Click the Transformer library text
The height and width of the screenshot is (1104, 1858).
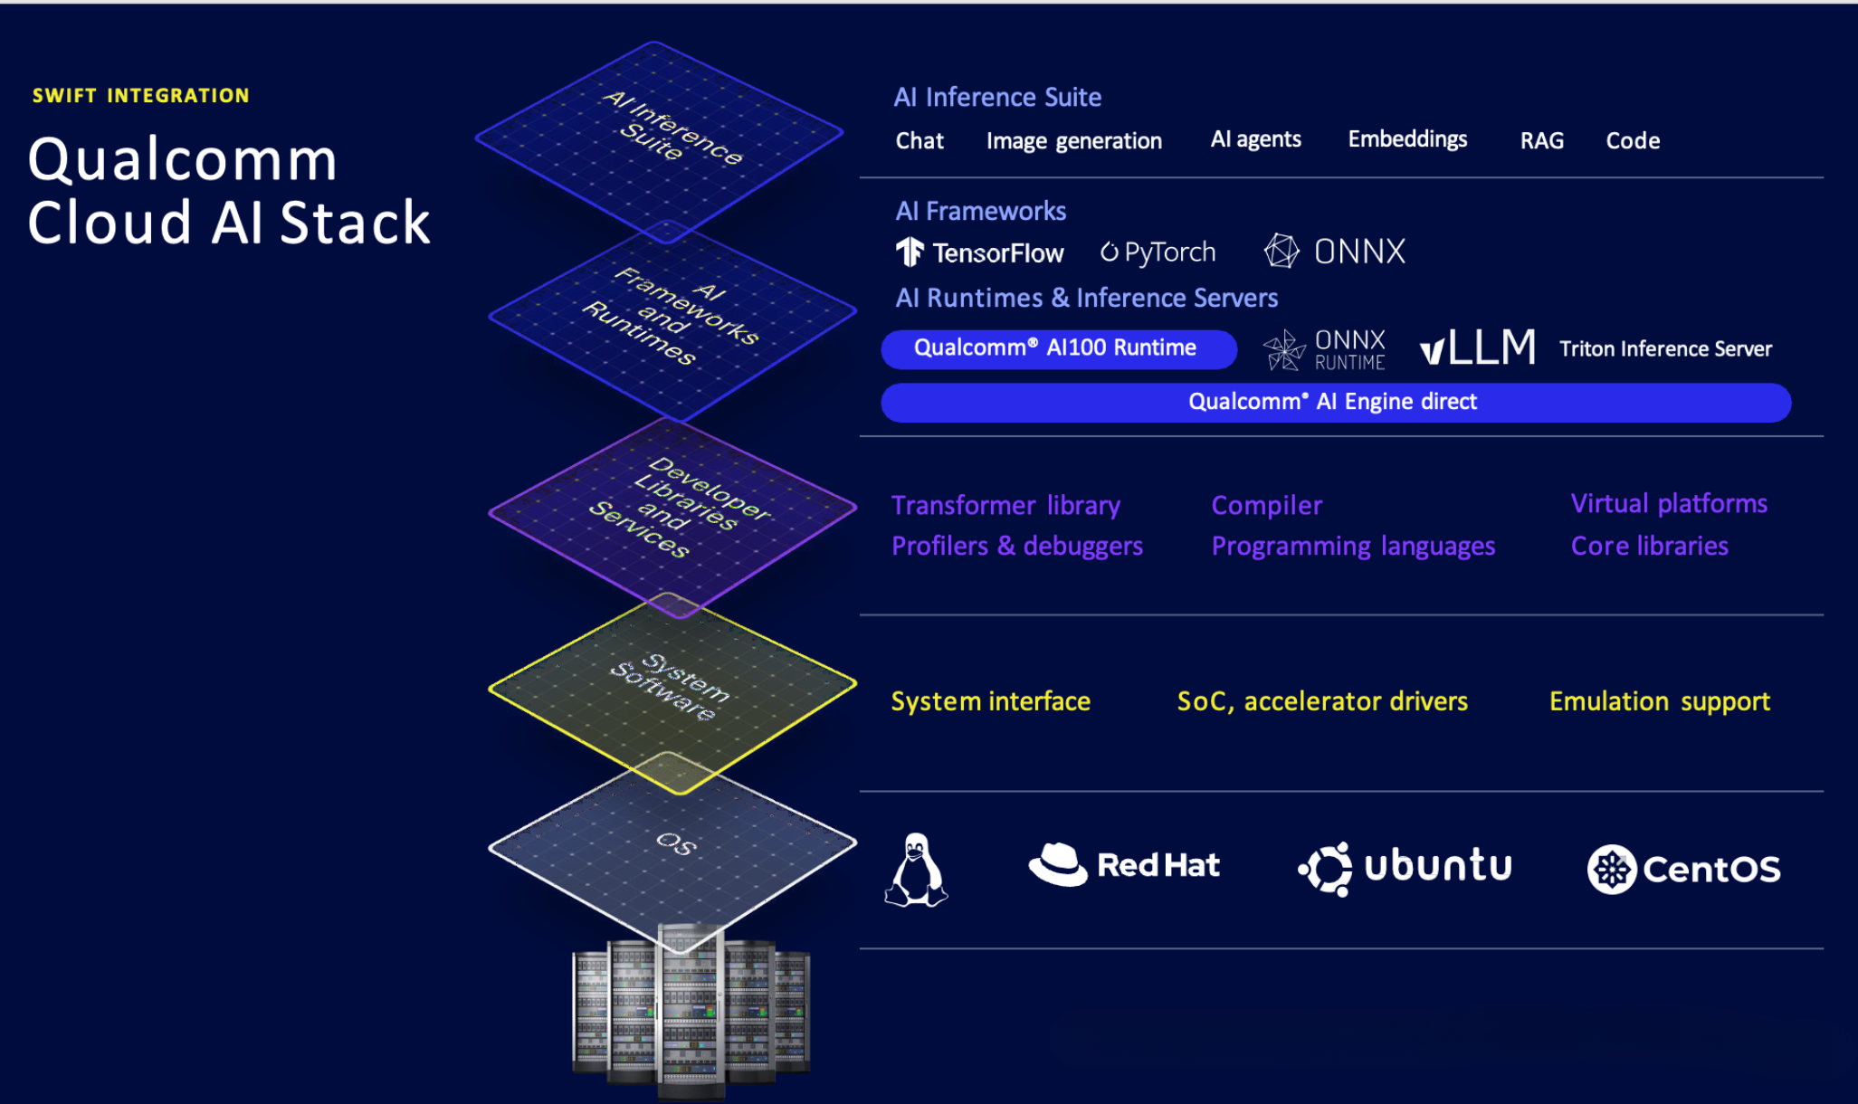(x=1005, y=505)
